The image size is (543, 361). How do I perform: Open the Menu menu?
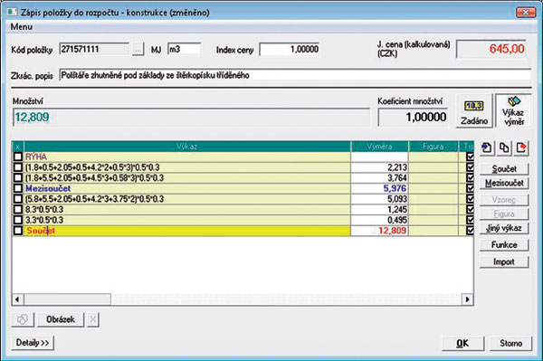point(22,26)
